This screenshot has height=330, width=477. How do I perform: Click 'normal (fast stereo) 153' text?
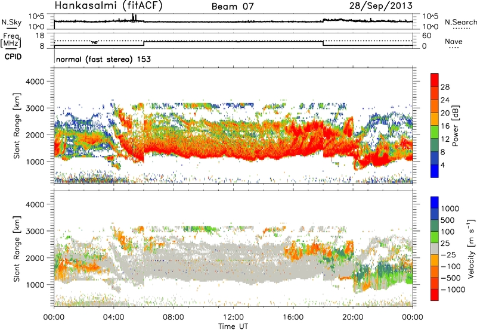tap(103, 59)
